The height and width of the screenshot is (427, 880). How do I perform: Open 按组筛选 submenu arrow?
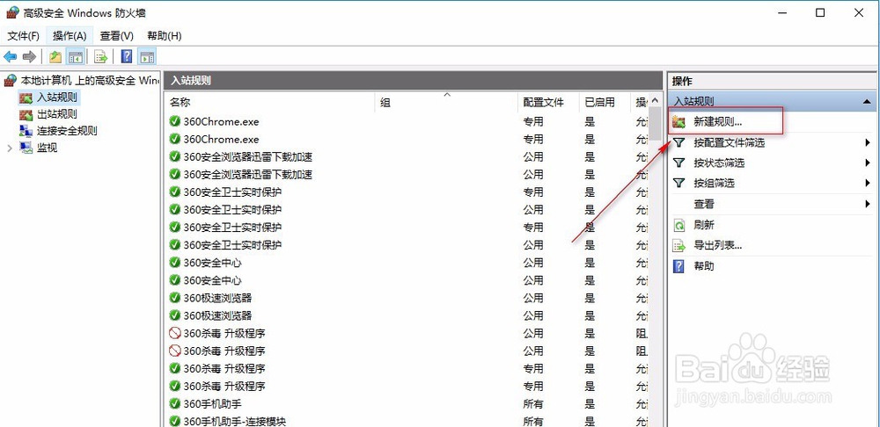[868, 184]
